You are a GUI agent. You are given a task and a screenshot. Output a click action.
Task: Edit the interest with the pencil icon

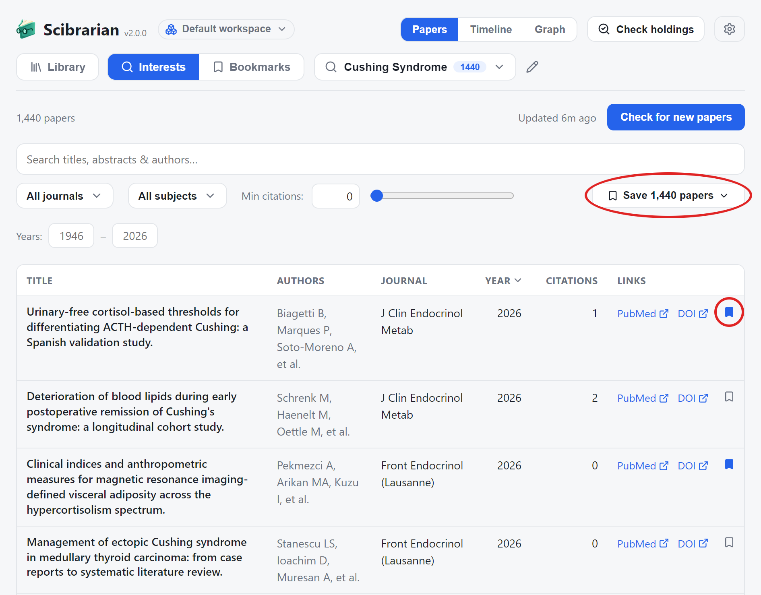532,67
